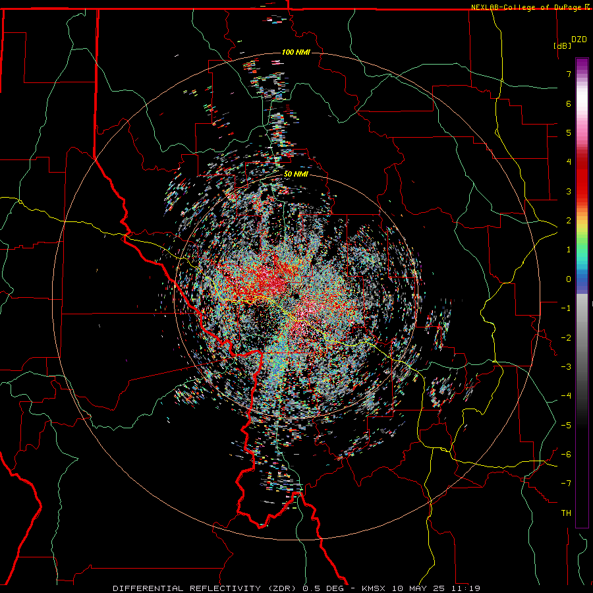The width and height of the screenshot is (593, 593).
Task: Click the [dB] unit label
Action: pos(563,45)
